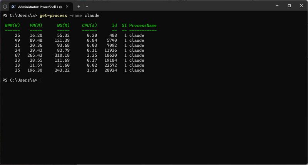Click the WS(M) column header

63,25
